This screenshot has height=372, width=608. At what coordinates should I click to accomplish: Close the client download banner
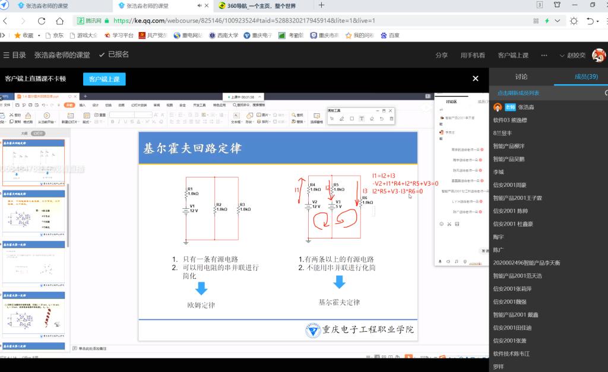475,78
